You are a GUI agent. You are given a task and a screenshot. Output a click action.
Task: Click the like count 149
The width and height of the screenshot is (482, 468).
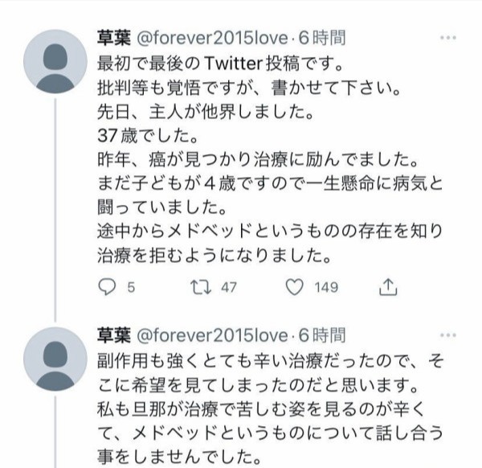(326, 288)
